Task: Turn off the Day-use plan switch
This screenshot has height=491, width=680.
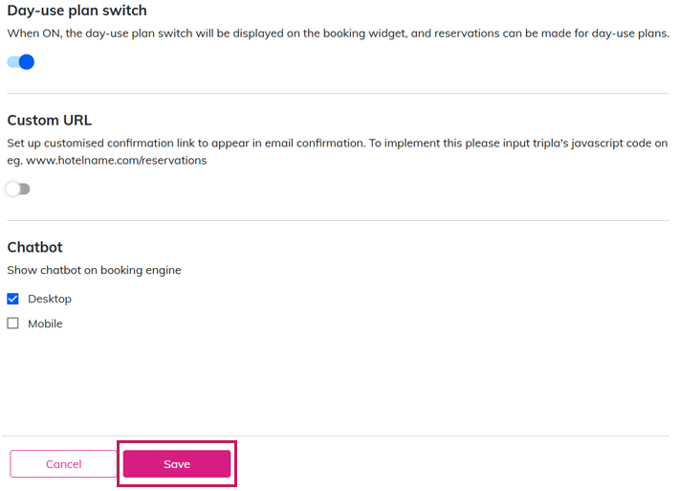Action: click(x=20, y=62)
